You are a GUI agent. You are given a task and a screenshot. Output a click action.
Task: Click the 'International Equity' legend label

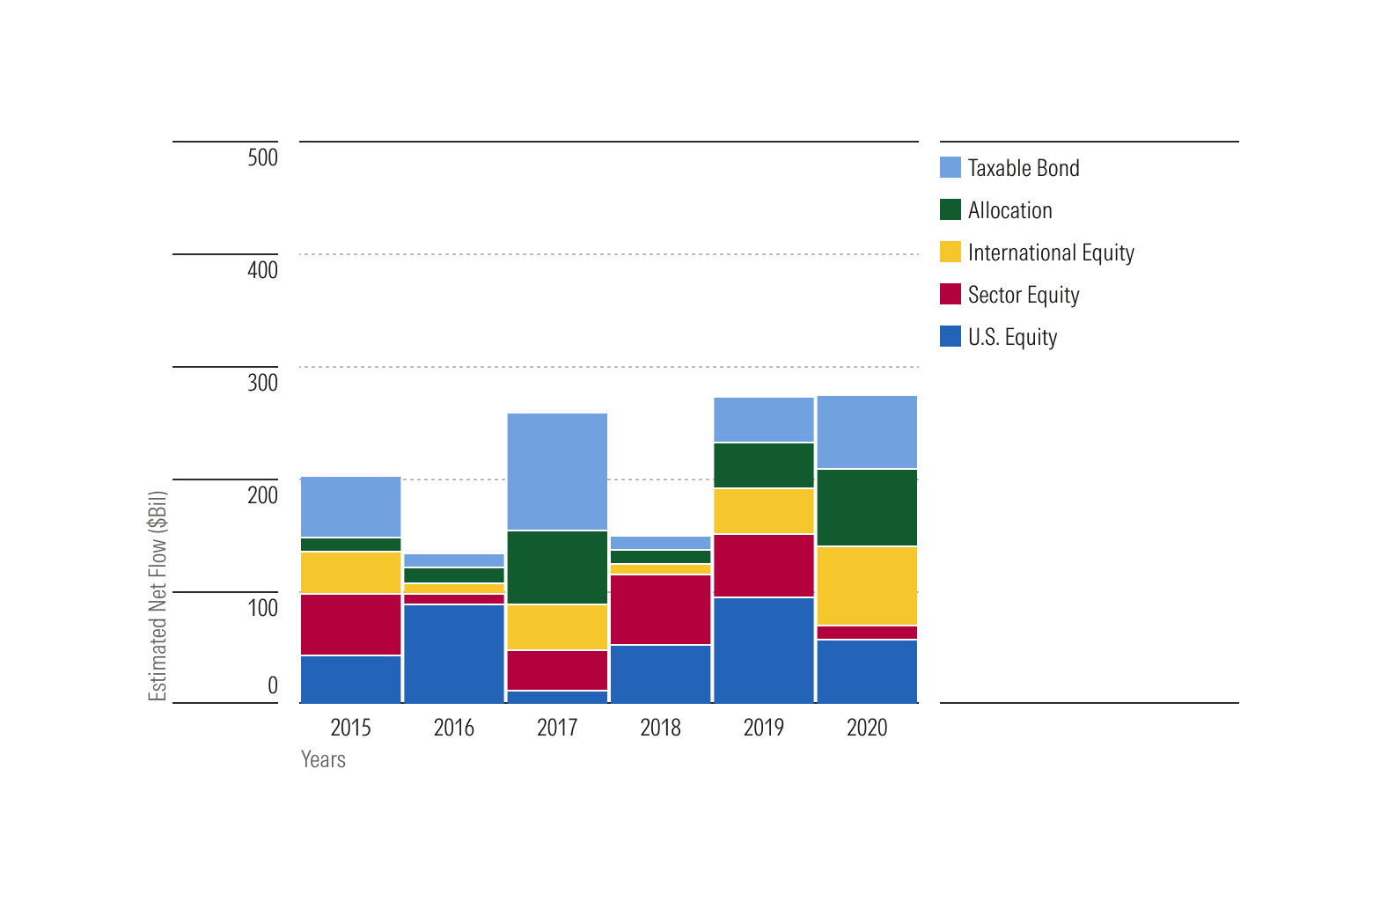pyautogui.click(x=1051, y=253)
